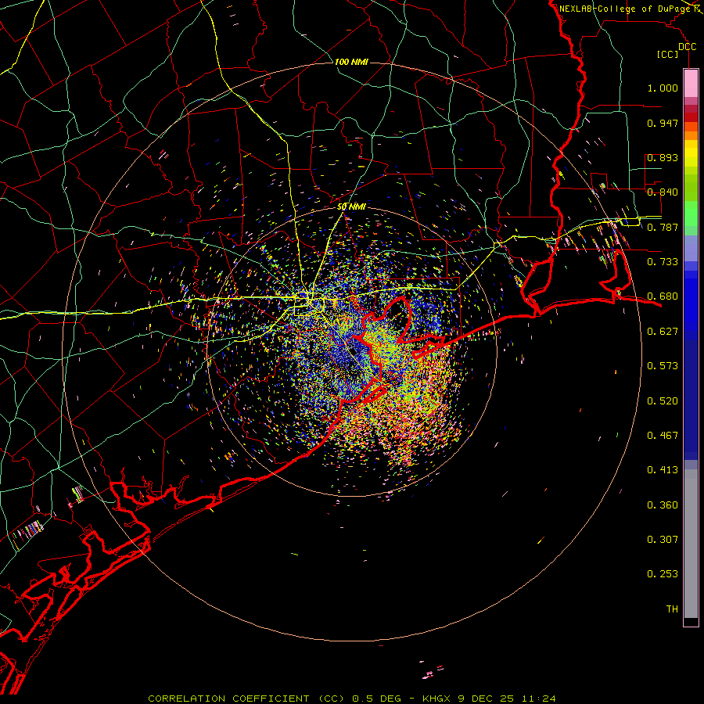The image size is (704, 704).
Task: Click the 0.627 scale value
Action: [663, 332]
